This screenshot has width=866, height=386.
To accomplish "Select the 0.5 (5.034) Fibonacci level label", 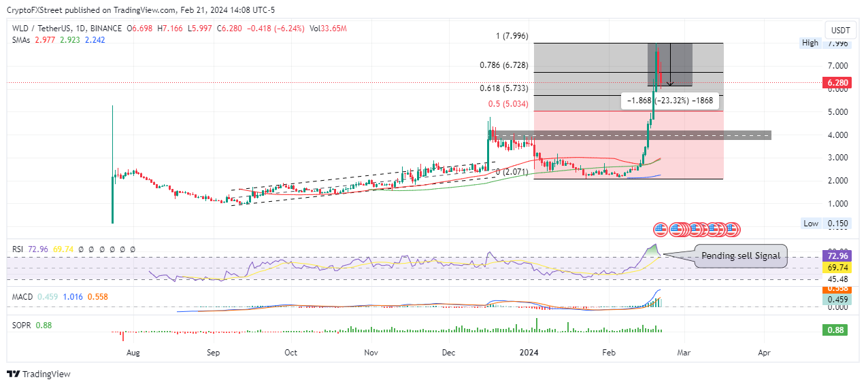I will point(506,104).
